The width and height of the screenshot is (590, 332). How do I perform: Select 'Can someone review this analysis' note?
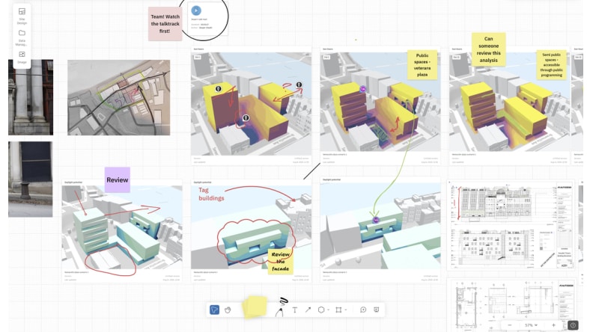[488, 49]
